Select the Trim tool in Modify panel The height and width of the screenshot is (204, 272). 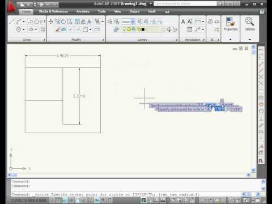71,29
